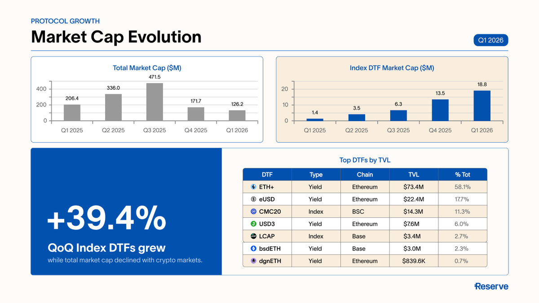Click the Q1 2026 bar in Index DTF chart

pos(482,106)
